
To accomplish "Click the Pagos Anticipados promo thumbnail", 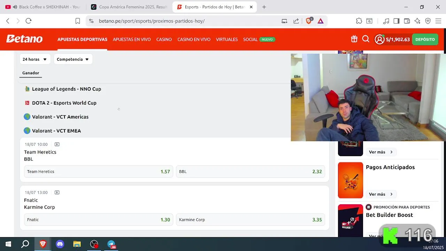I will pyautogui.click(x=351, y=180).
